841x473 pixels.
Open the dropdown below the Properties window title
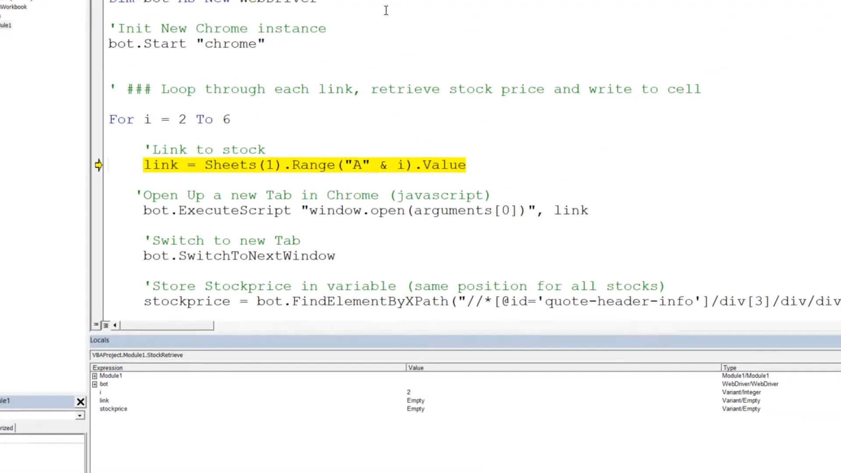(x=79, y=415)
